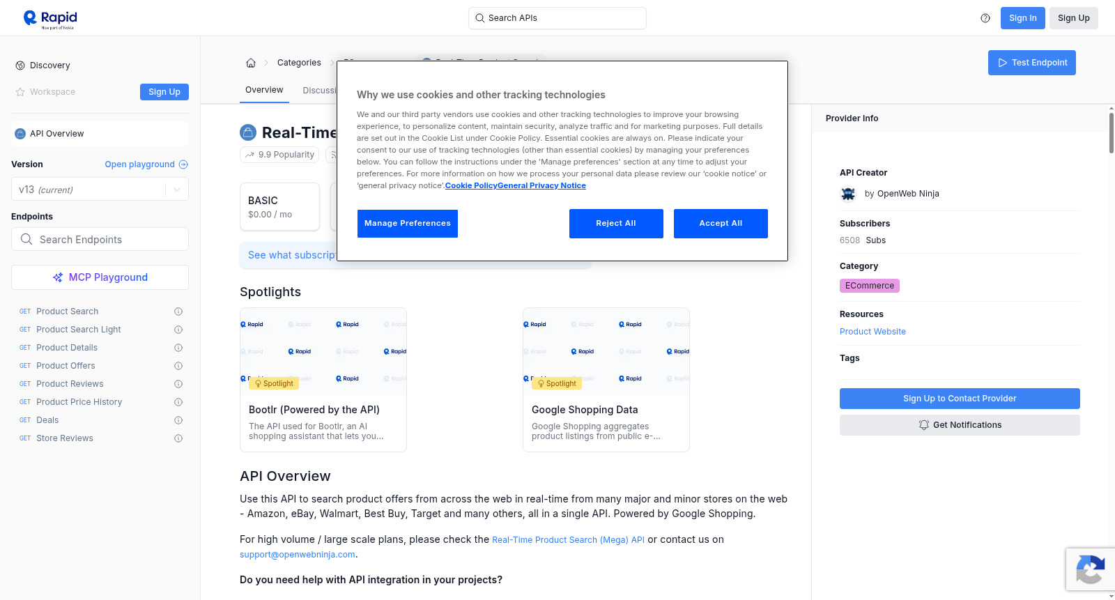Open Categories breadcrumb

point(299,63)
